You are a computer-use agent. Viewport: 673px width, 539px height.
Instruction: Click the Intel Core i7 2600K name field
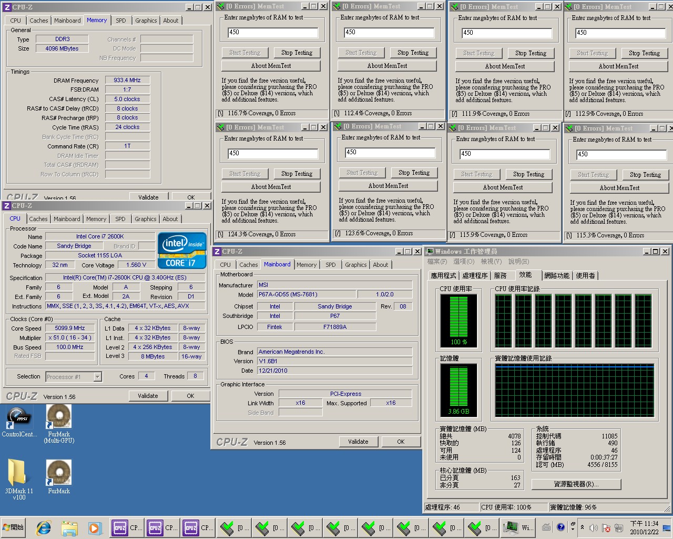(100, 236)
